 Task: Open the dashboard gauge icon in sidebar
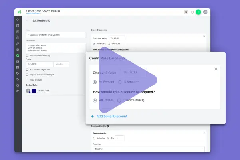coord(18,20)
